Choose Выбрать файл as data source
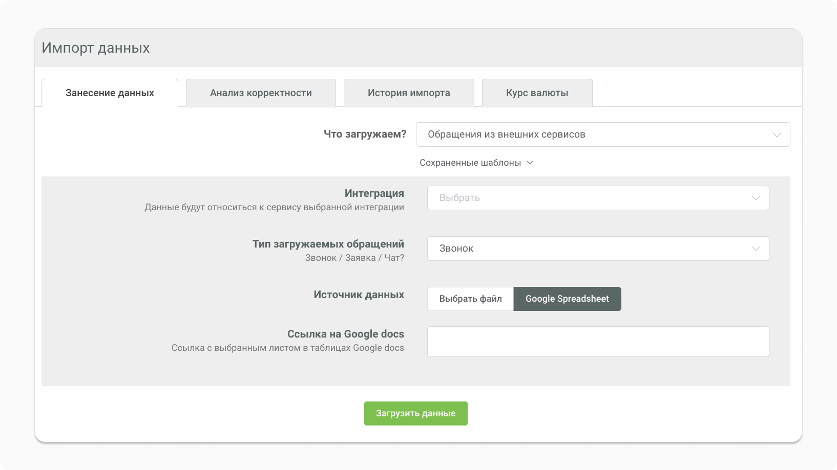Viewport: 837px width, 470px height. pyautogui.click(x=470, y=299)
